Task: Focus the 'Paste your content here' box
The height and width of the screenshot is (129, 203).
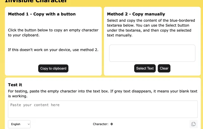Action: (x=103, y=109)
